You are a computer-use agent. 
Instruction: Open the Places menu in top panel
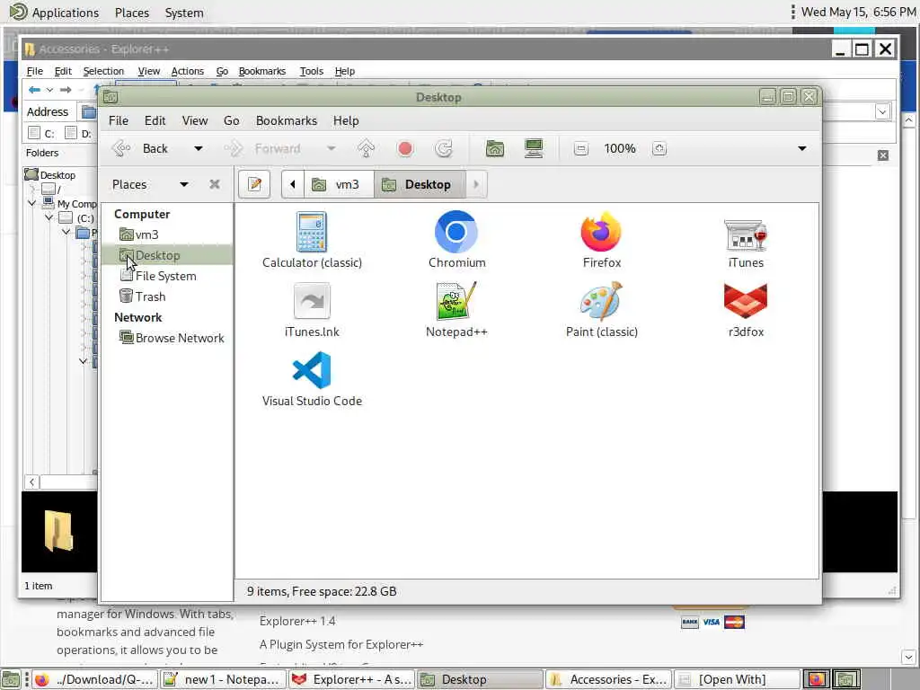(x=132, y=13)
